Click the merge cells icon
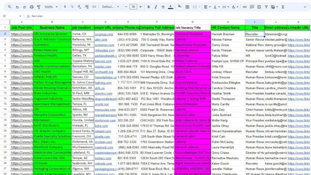 pyautogui.click(x=195, y=7)
